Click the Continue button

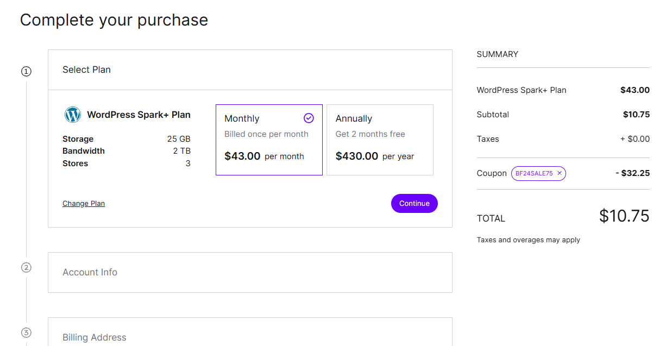click(x=414, y=203)
